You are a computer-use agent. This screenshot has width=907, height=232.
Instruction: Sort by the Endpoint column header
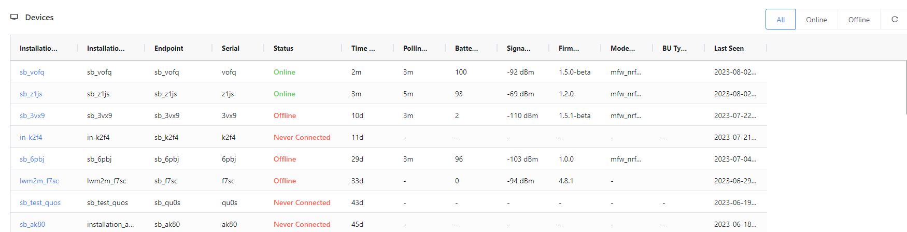pos(169,48)
